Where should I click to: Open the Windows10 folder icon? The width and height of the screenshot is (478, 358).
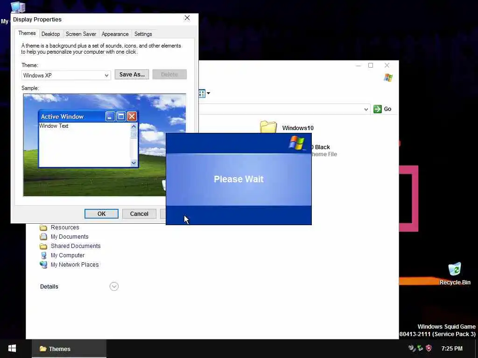(x=268, y=127)
